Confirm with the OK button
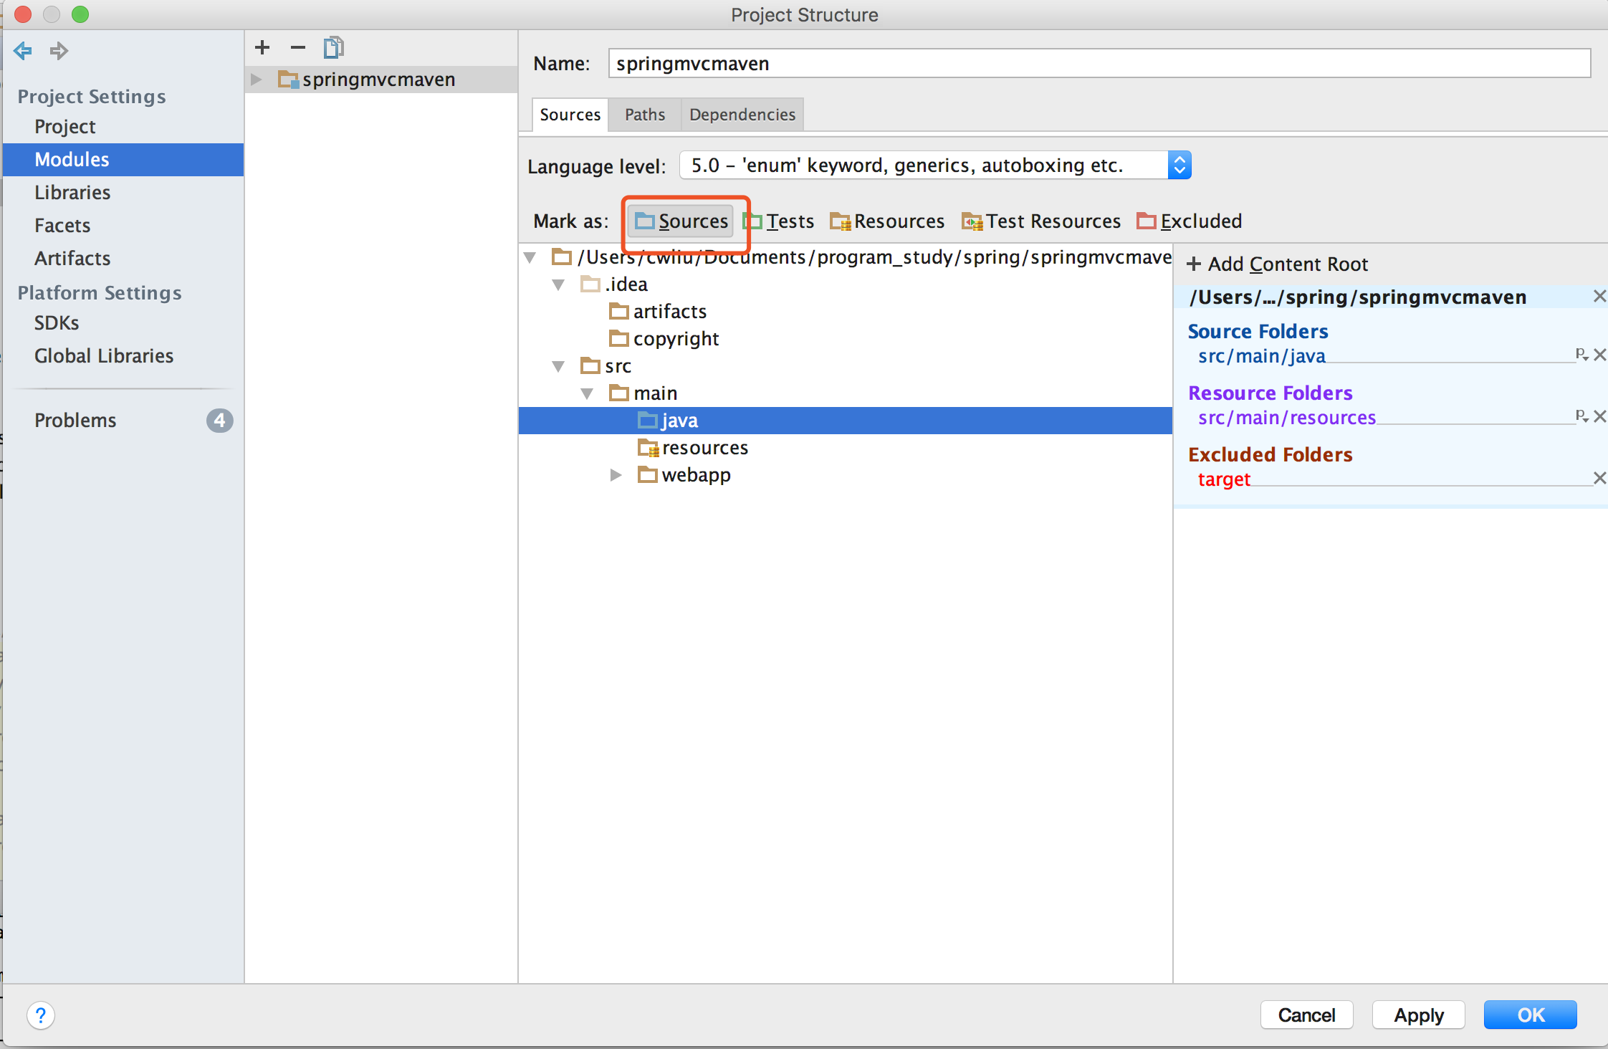Screen dimensions: 1608x1049 click(1531, 1015)
